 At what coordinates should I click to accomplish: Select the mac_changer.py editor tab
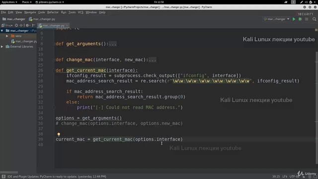[53, 25]
